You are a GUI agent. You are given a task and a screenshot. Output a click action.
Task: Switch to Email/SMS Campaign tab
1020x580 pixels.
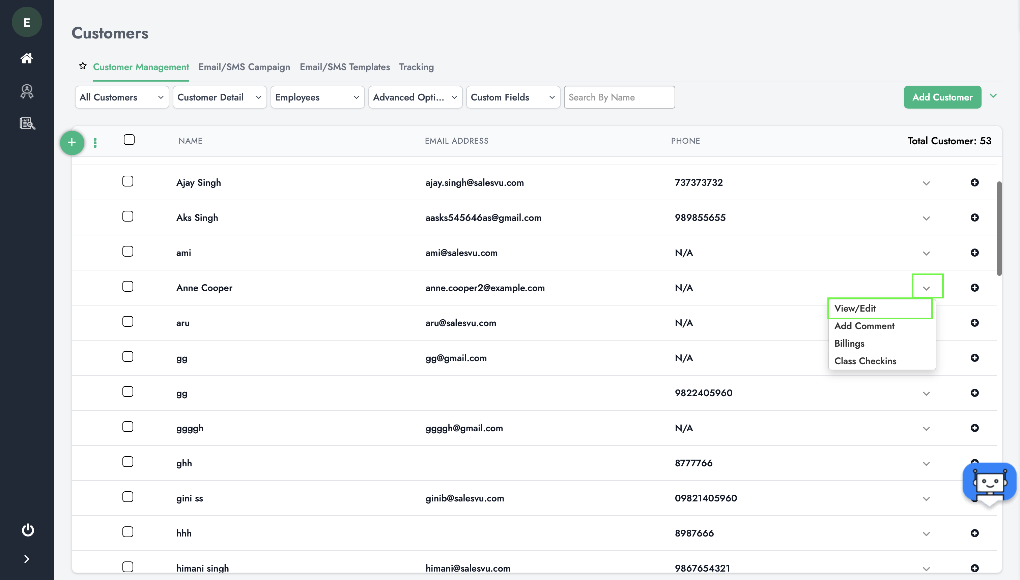[x=244, y=66]
